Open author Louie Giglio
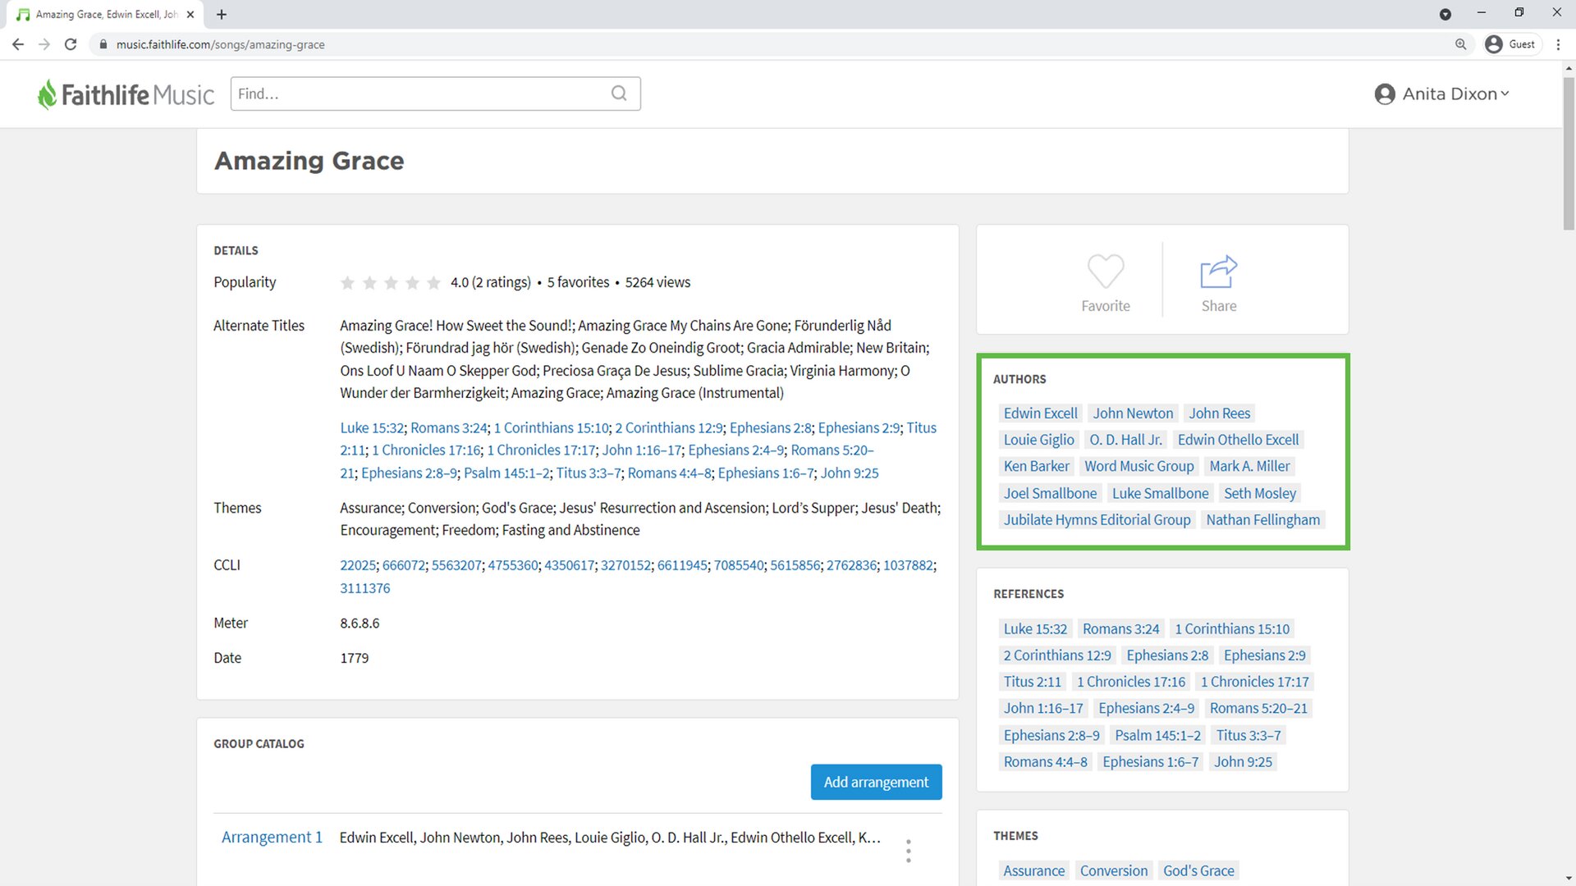Viewport: 1576px width, 886px height. [1038, 440]
